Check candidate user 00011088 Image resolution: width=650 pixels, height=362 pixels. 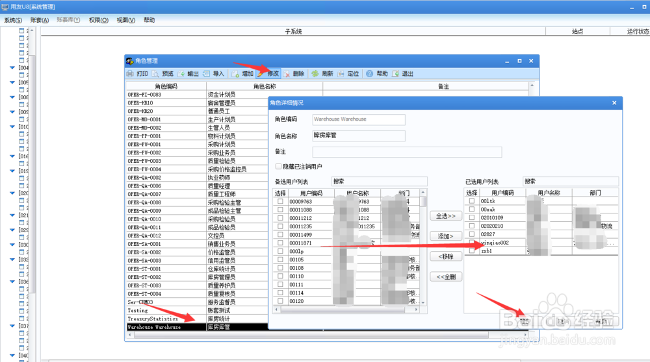pos(280,210)
